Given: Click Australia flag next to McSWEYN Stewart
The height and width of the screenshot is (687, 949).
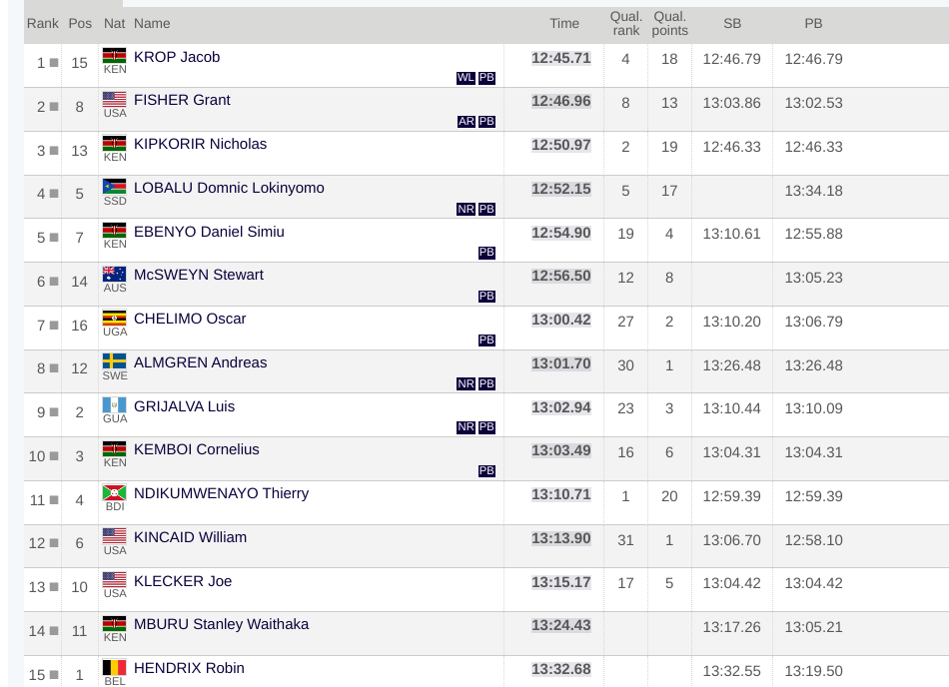Looking at the screenshot, I should click(x=115, y=274).
